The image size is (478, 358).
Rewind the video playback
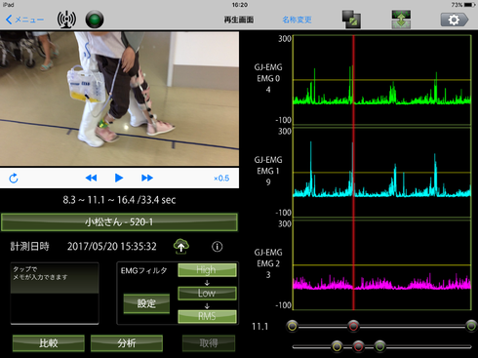[x=91, y=178]
